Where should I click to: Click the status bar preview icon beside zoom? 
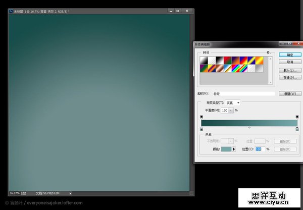coord(24,193)
